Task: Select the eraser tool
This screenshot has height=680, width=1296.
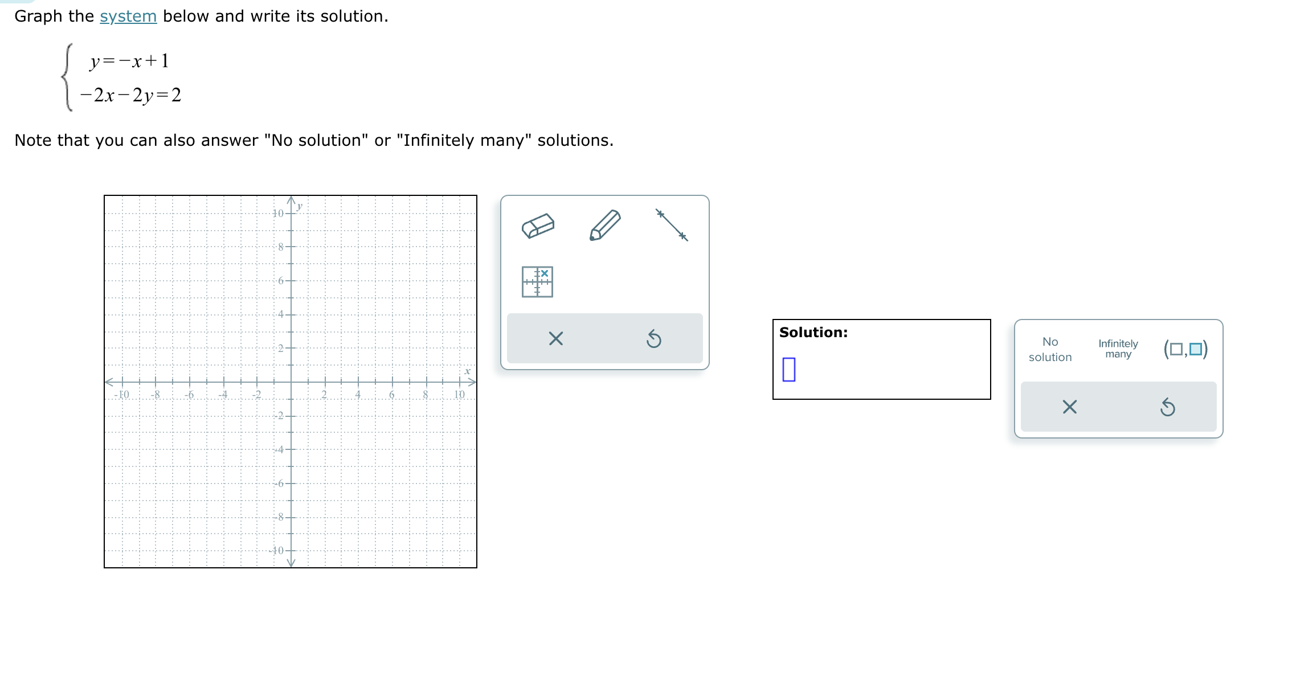Action: [538, 226]
